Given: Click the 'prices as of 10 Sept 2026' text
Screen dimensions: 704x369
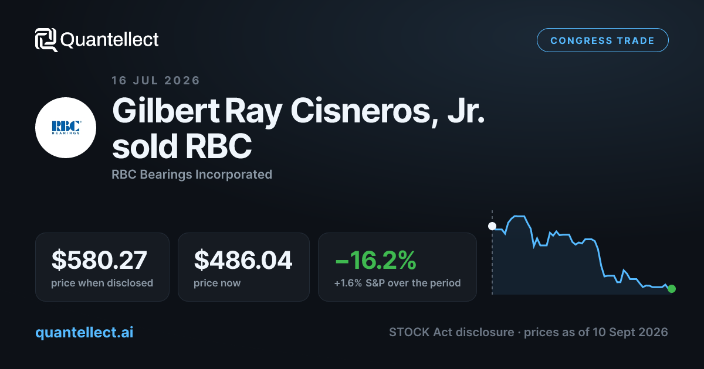Looking at the screenshot, I should [x=596, y=332].
